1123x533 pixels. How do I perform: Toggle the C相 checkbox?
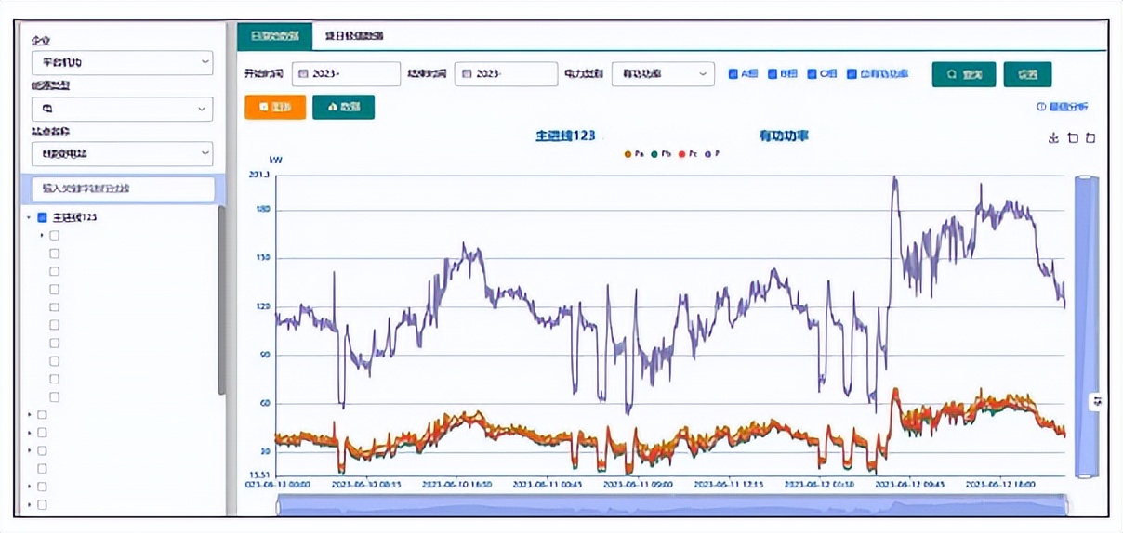pyautogui.click(x=812, y=74)
